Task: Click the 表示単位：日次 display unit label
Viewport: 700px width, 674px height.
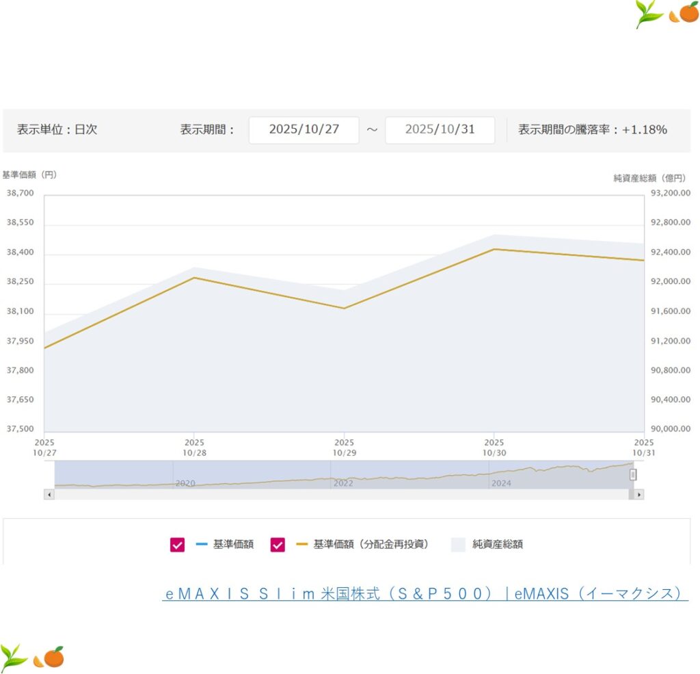Action: (57, 130)
